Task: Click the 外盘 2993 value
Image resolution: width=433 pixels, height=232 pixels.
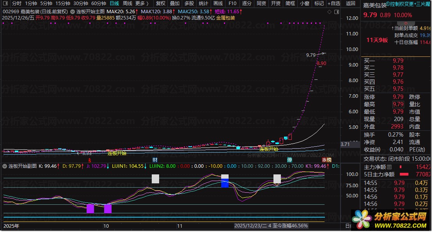Action: point(397,127)
